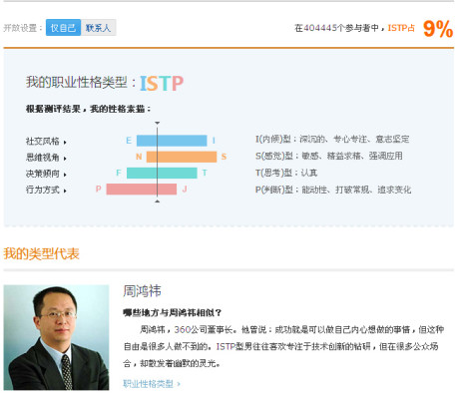The width and height of the screenshot is (459, 396).
Task: Click the 开放设置 label
Action: pos(23,28)
